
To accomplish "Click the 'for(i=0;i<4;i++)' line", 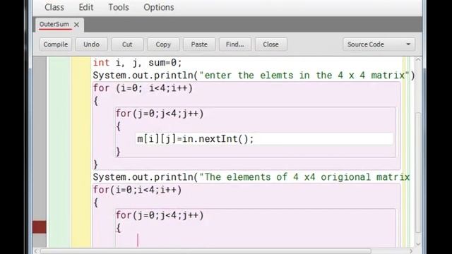I will tap(137, 190).
